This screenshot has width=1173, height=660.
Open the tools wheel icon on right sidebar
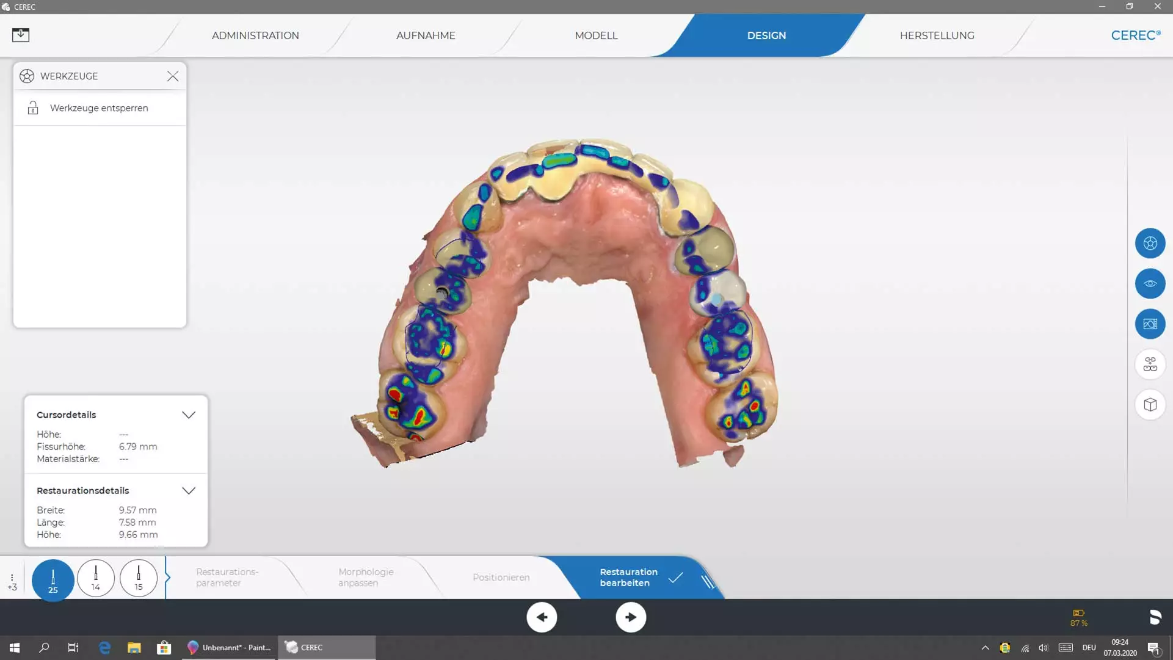1150,244
